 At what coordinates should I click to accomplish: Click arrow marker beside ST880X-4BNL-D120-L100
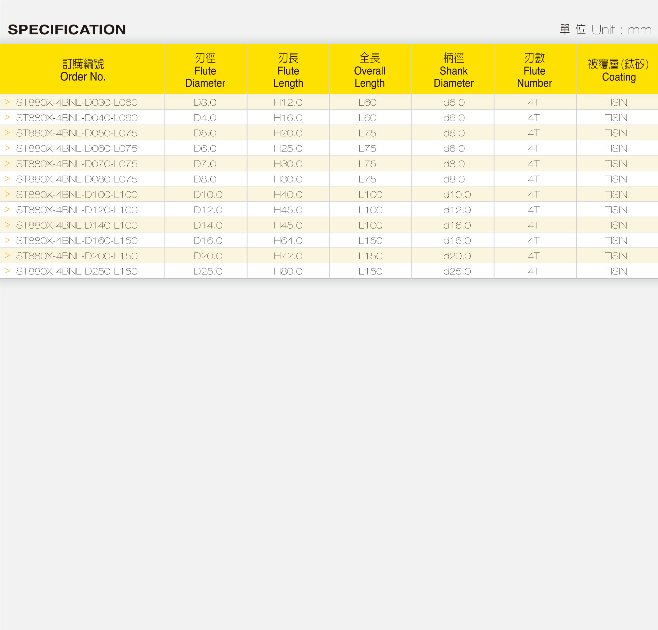(x=7, y=209)
